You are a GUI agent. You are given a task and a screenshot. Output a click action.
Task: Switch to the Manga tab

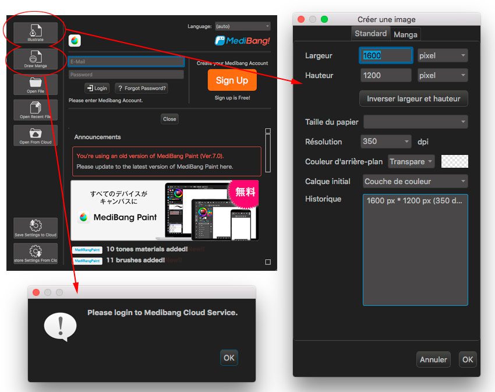406,34
